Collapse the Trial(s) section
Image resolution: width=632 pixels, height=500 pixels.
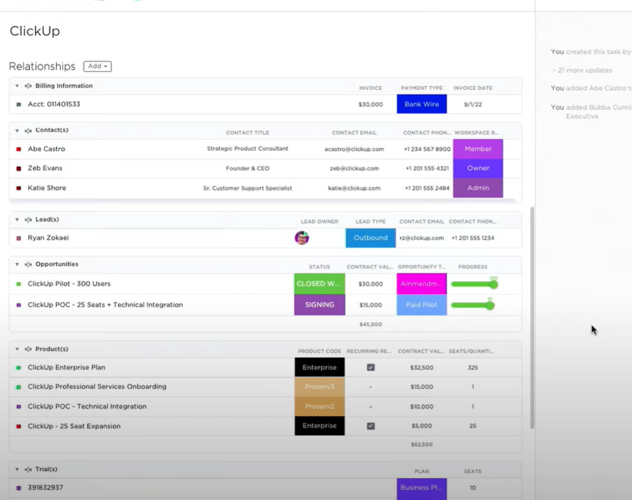point(17,469)
